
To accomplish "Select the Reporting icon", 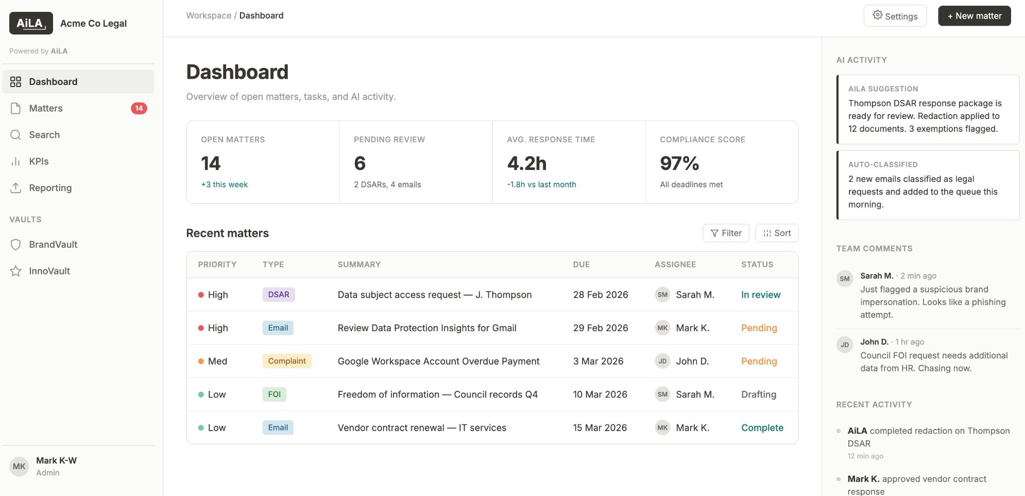I will tap(16, 187).
